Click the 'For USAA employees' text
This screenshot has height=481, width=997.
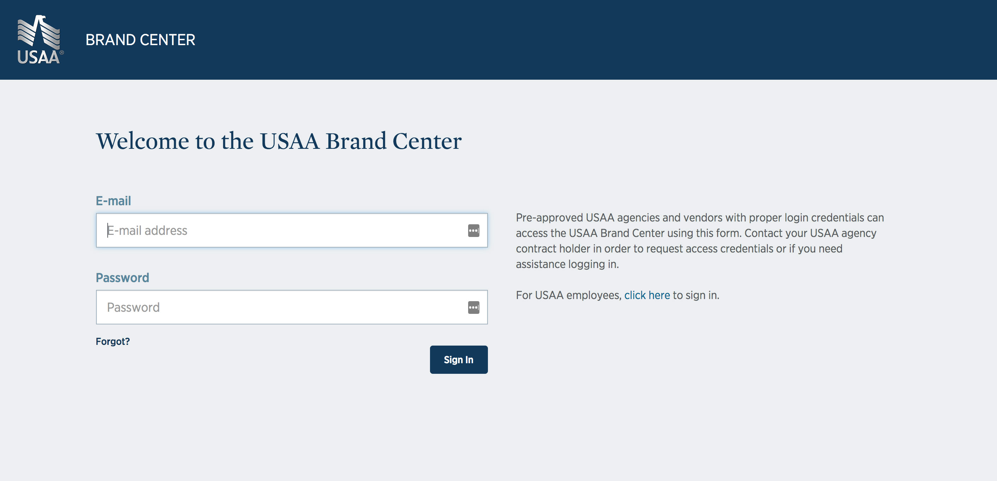[x=568, y=295]
